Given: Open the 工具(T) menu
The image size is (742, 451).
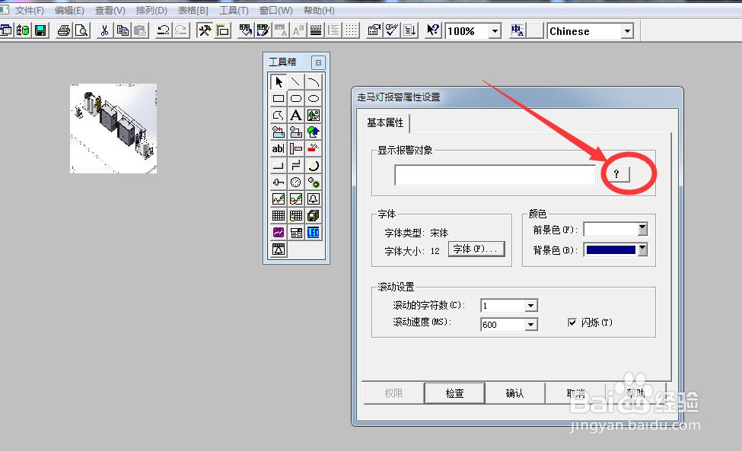Looking at the screenshot, I should pyautogui.click(x=234, y=11).
